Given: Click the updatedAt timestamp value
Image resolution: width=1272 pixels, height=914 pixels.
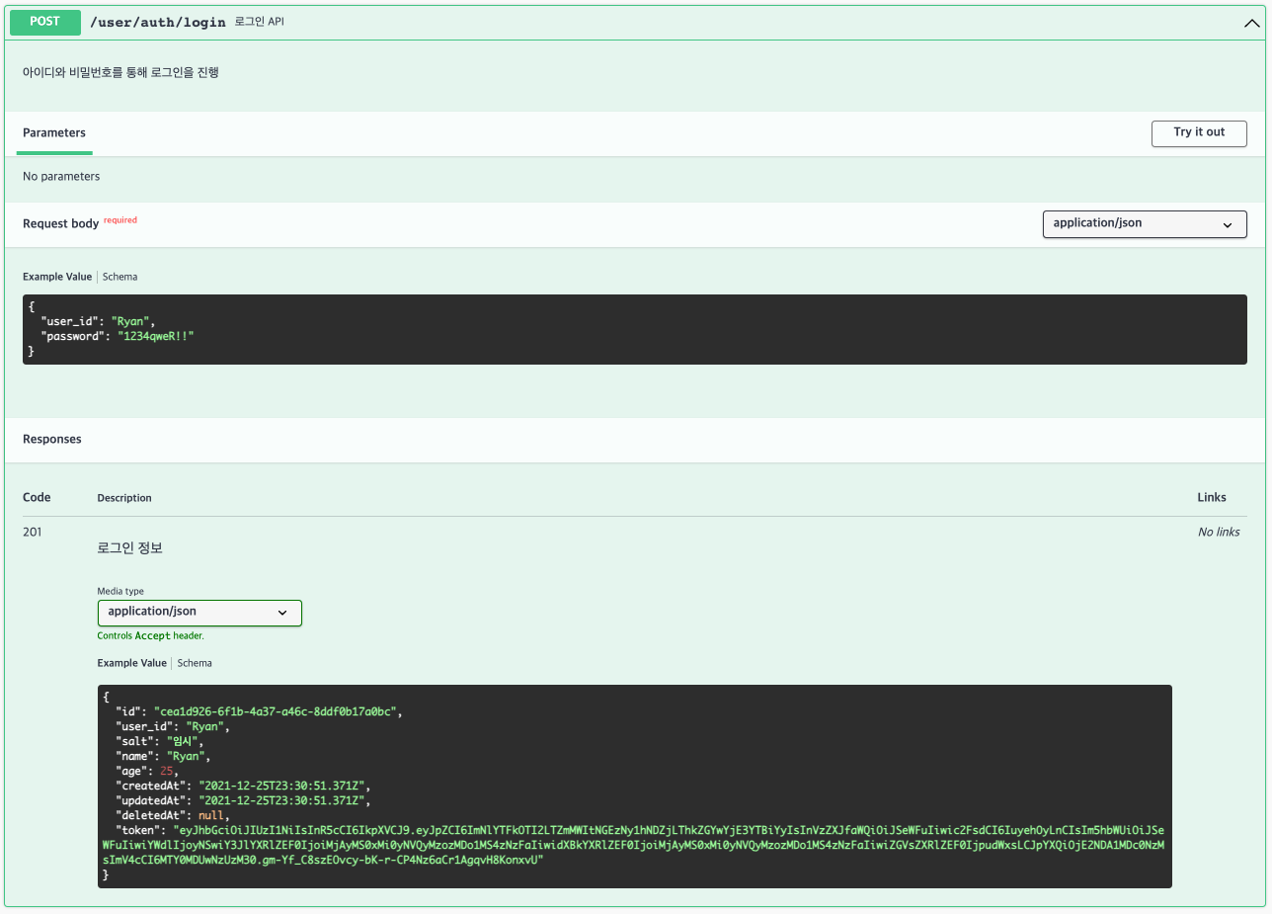Looking at the screenshot, I should click(x=283, y=800).
